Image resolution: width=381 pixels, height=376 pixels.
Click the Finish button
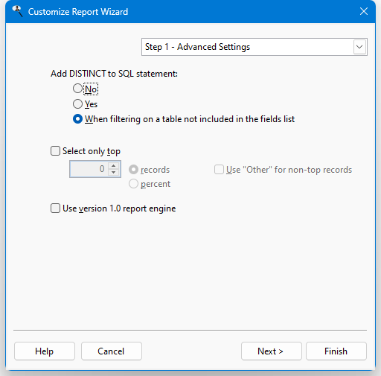pyautogui.click(x=336, y=351)
